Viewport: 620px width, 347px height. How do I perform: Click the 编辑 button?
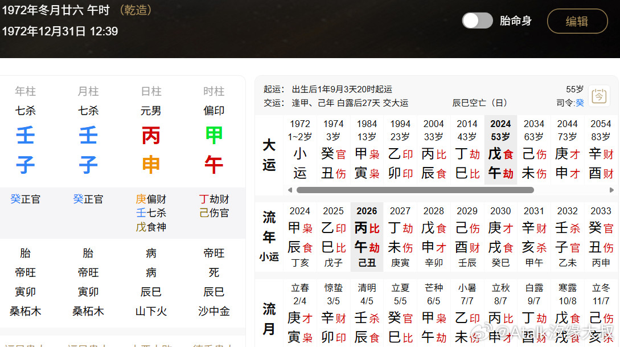tap(577, 21)
